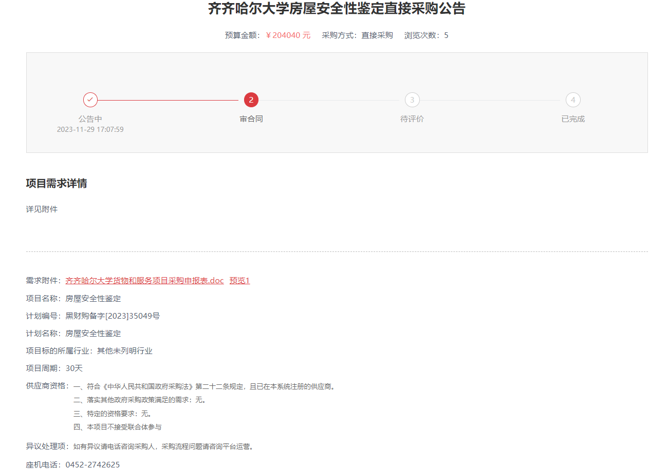Viewport: 649px width, 469px height.
Task: Click the step 4 circle icon
Action: [x=573, y=100]
